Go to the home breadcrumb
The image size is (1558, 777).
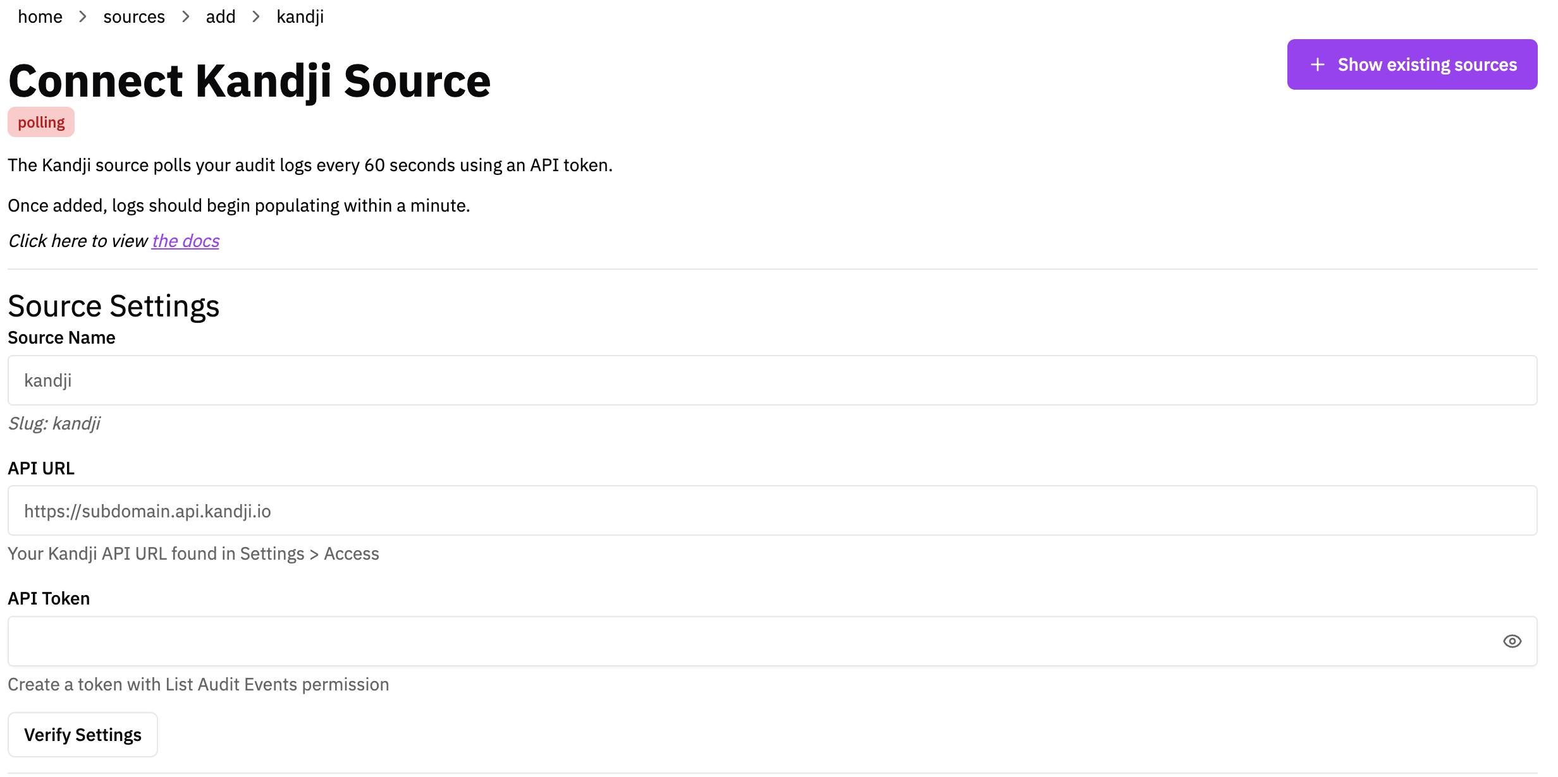[x=40, y=17]
